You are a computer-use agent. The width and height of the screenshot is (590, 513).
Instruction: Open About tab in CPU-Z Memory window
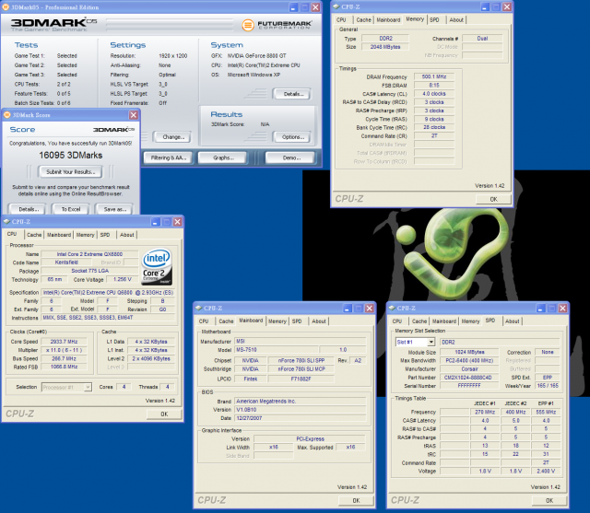(x=456, y=20)
